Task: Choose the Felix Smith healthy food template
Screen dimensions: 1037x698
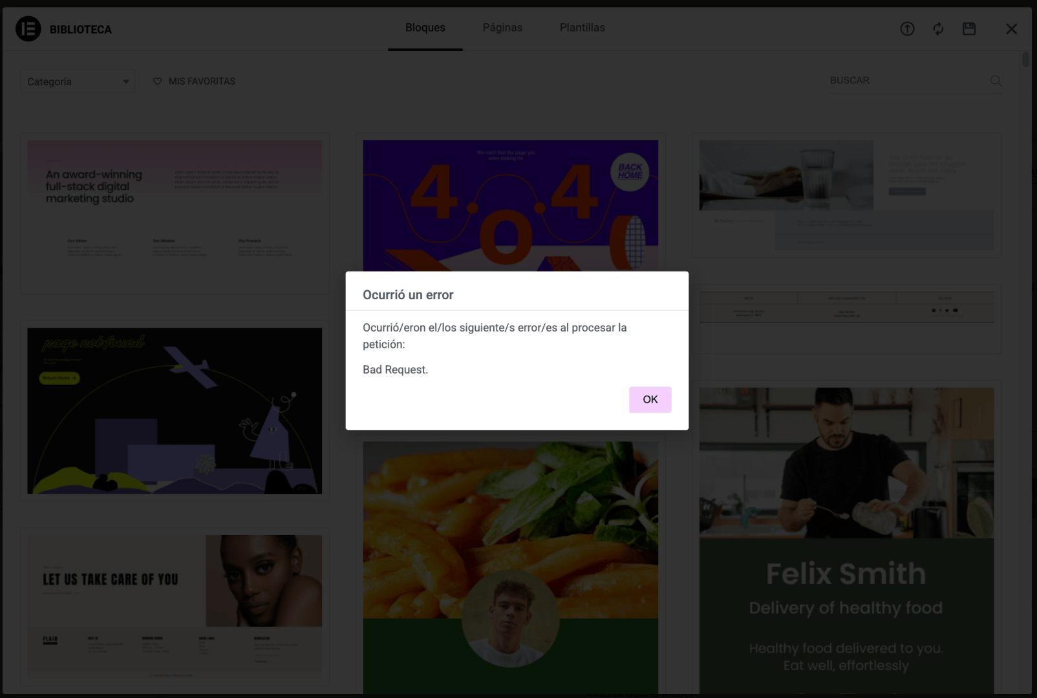Action: 846,540
